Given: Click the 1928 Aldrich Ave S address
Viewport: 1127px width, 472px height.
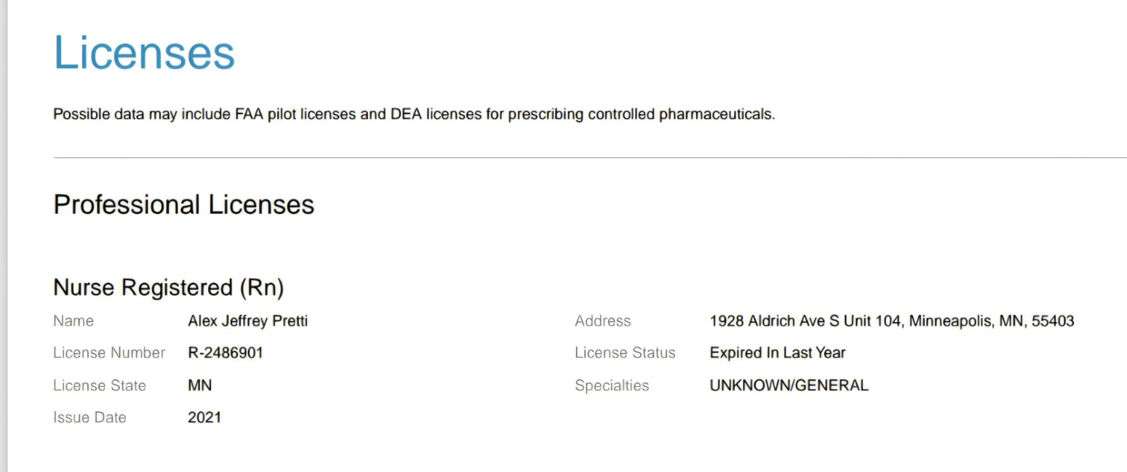Looking at the screenshot, I should click(x=891, y=321).
